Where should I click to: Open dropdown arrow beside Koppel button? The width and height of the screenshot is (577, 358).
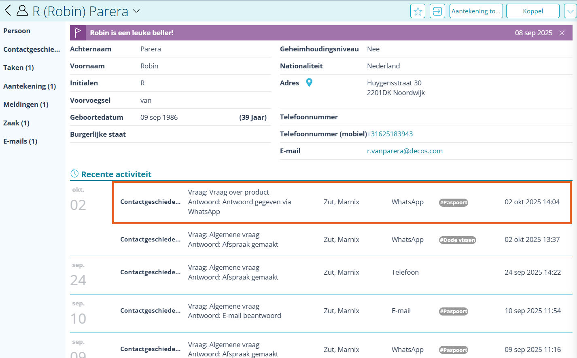(x=570, y=11)
